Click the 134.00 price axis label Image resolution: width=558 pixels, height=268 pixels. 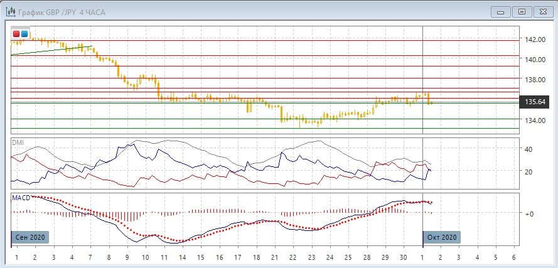[534, 121]
